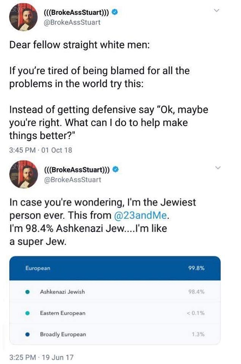The height and width of the screenshot is (364, 241).
Task: Click the dot beside Ashkenazi Jewish
Action: coord(27,292)
